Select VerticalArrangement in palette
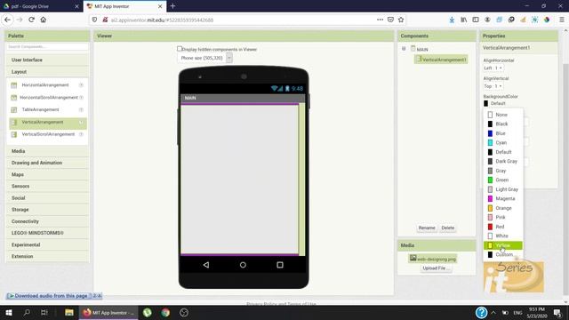The height and width of the screenshot is (320, 569). tap(48, 123)
